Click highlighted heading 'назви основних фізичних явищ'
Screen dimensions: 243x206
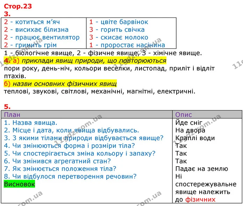(x=65, y=84)
